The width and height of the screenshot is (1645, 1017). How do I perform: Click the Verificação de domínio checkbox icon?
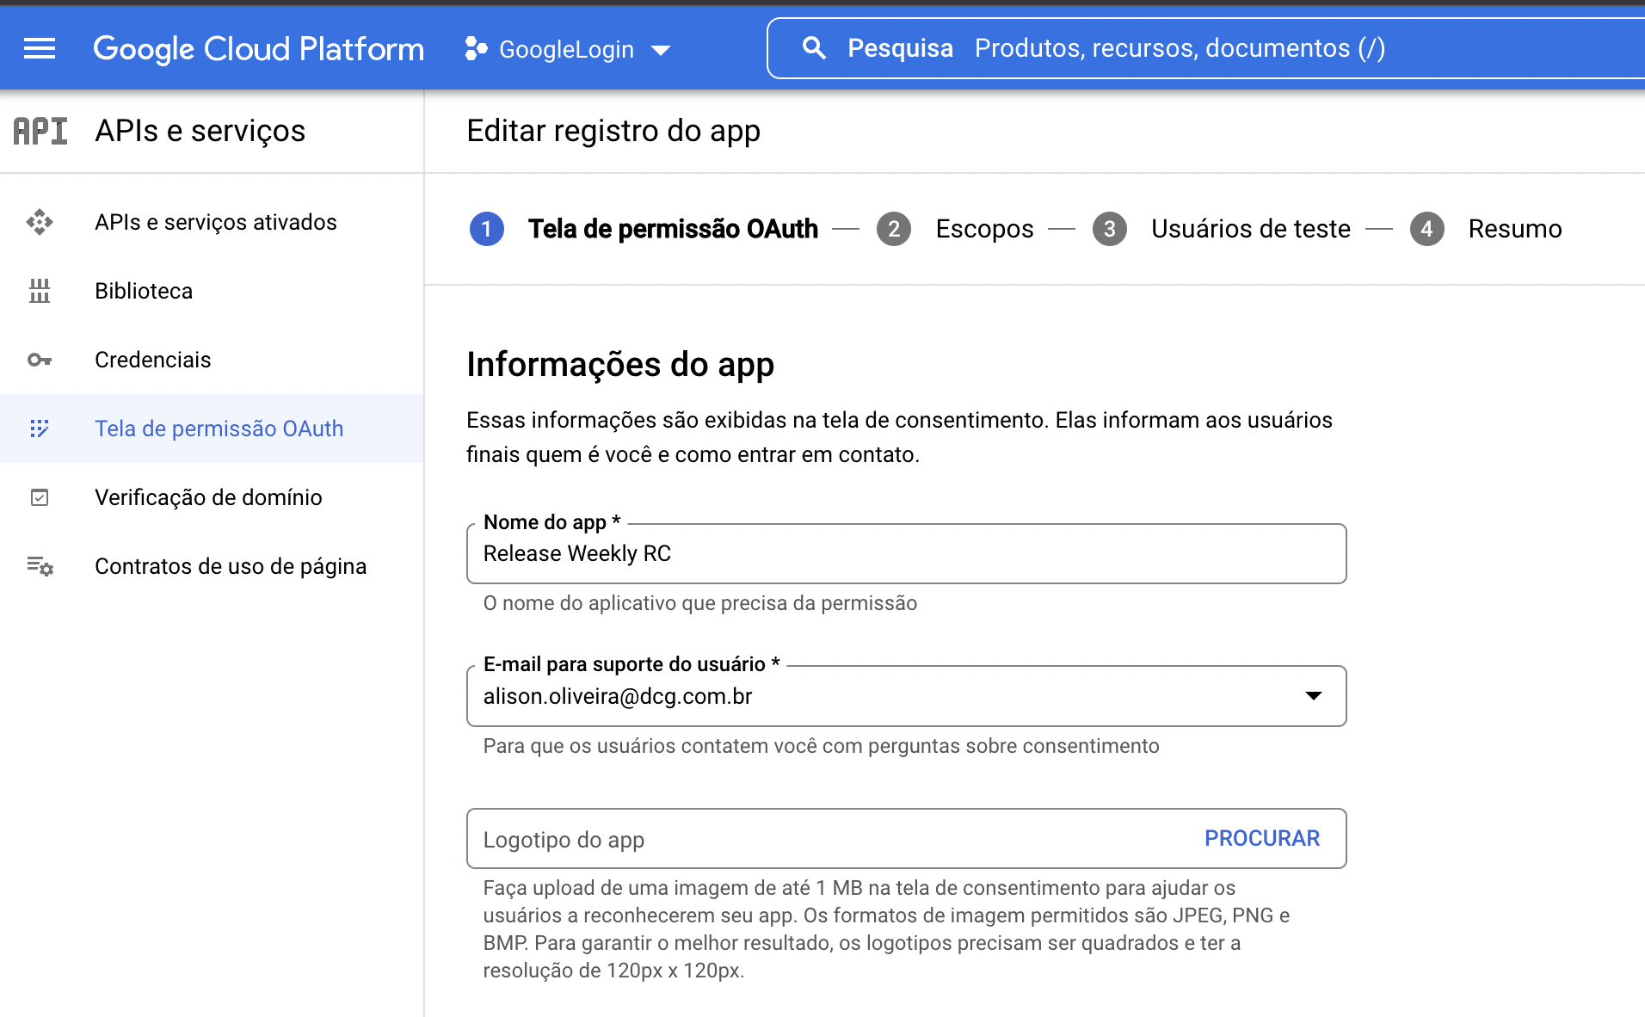(x=40, y=497)
